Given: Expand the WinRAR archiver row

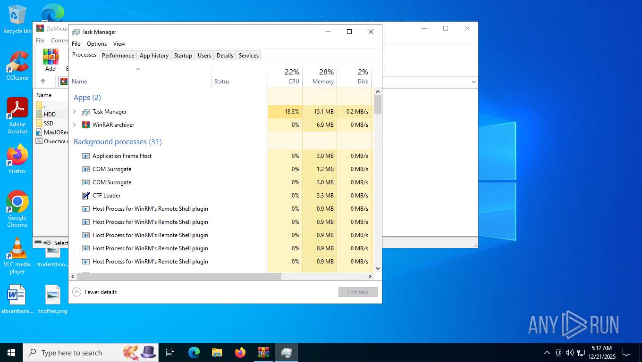Looking at the screenshot, I should [75, 125].
